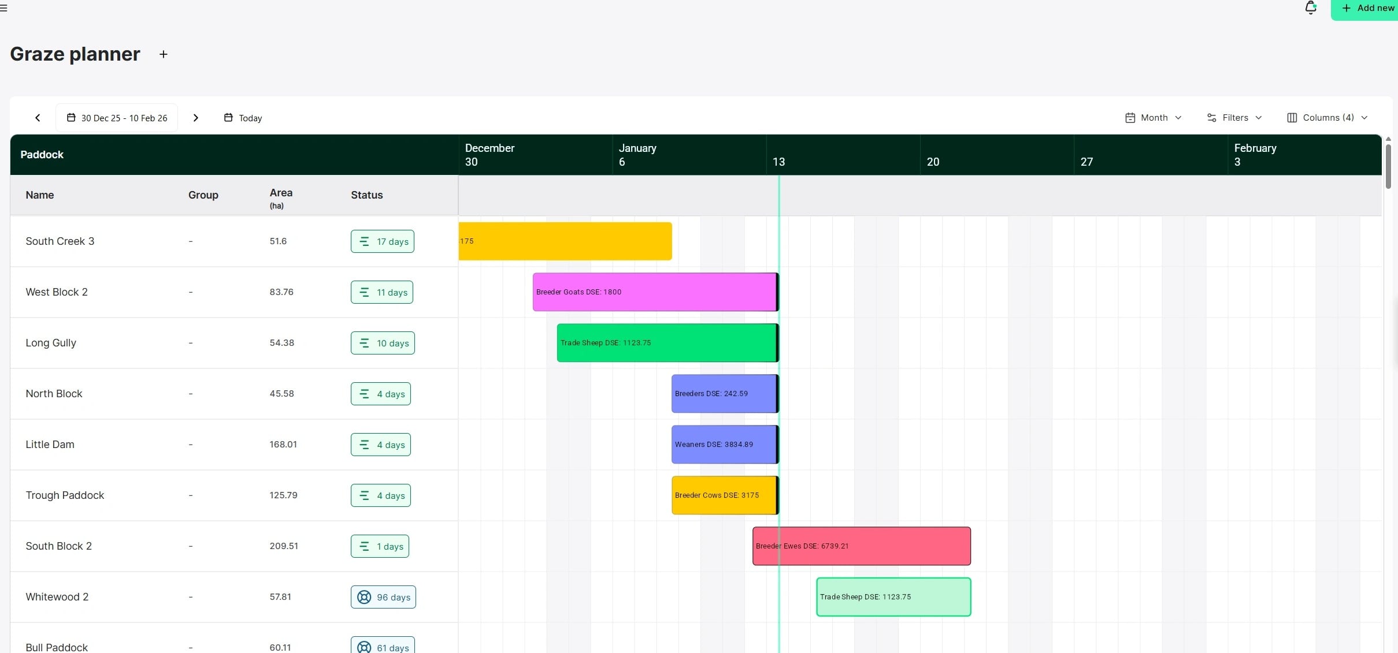Screen dimensions: 1398x653
Task: Click plus icon beside Graze planner title
Action: (164, 54)
